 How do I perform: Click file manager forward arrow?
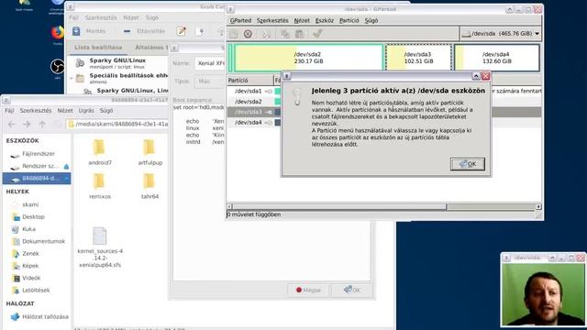click(x=27, y=125)
